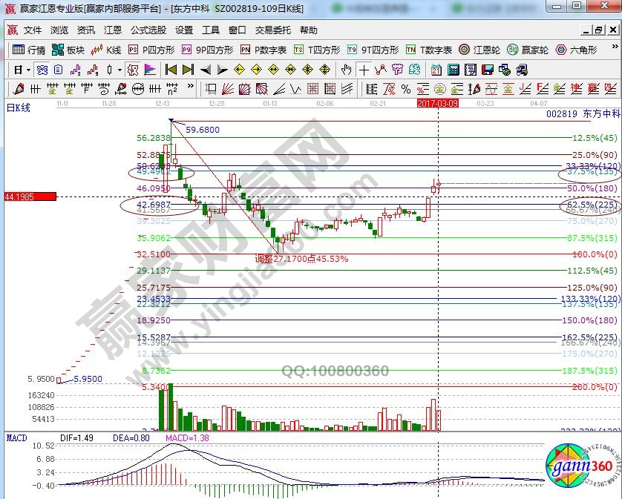Click the 2017-03-09 date marker
The image size is (622, 499).
click(x=438, y=104)
